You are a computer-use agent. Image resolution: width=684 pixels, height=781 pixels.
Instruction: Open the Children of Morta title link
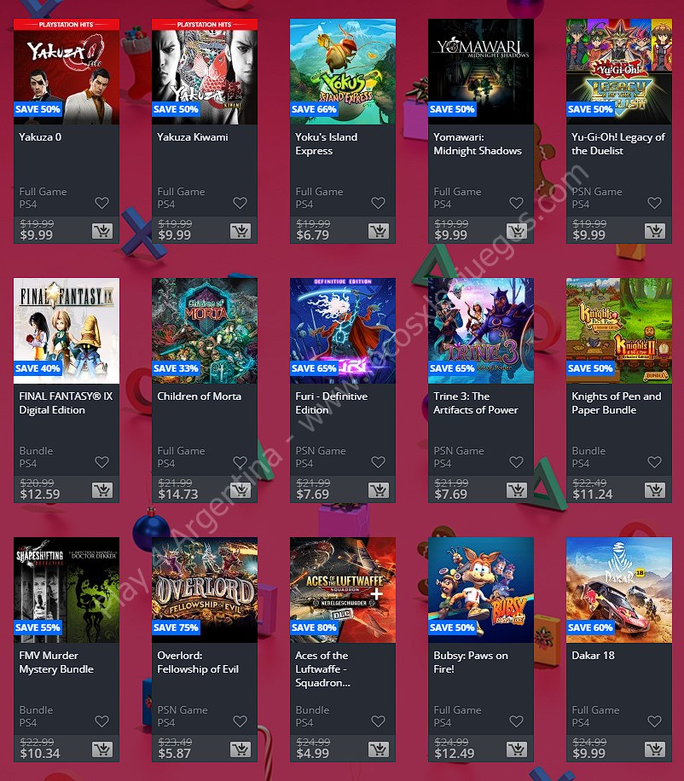pos(200,396)
